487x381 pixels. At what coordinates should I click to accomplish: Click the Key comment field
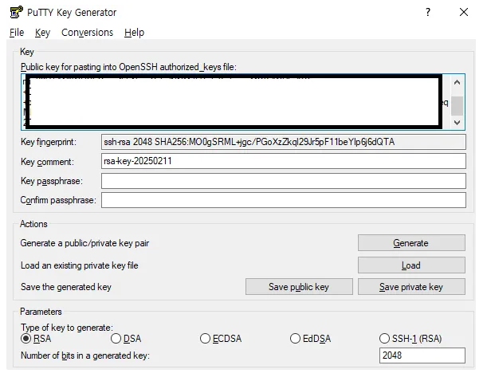click(x=283, y=161)
